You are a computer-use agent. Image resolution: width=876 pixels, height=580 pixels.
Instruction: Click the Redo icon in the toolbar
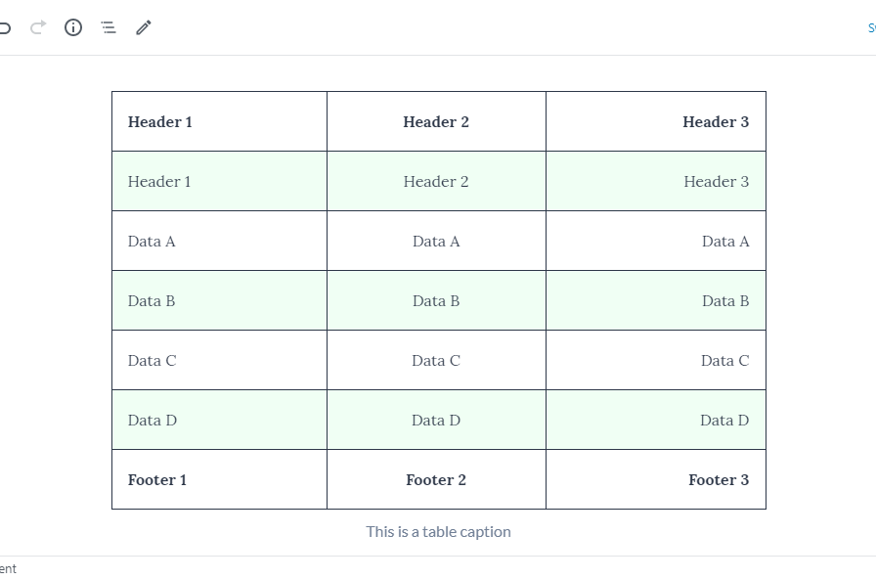click(37, 27)
